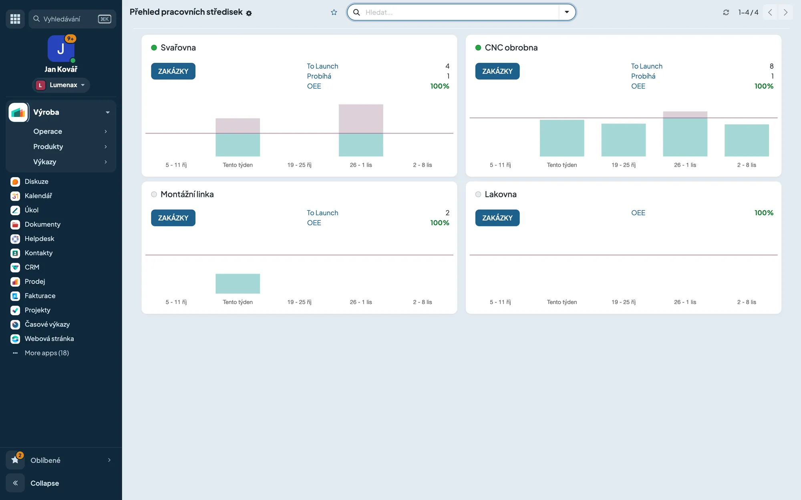Open the CRM app icon
This screenshot has height=500, width=801.
15,267
